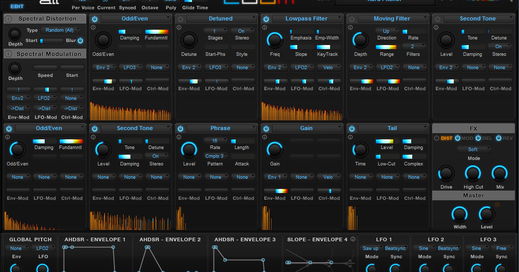Screen dimensions: 519x272
Task: Click the On Stereo button in Detuned
Action: click(242, 31)
